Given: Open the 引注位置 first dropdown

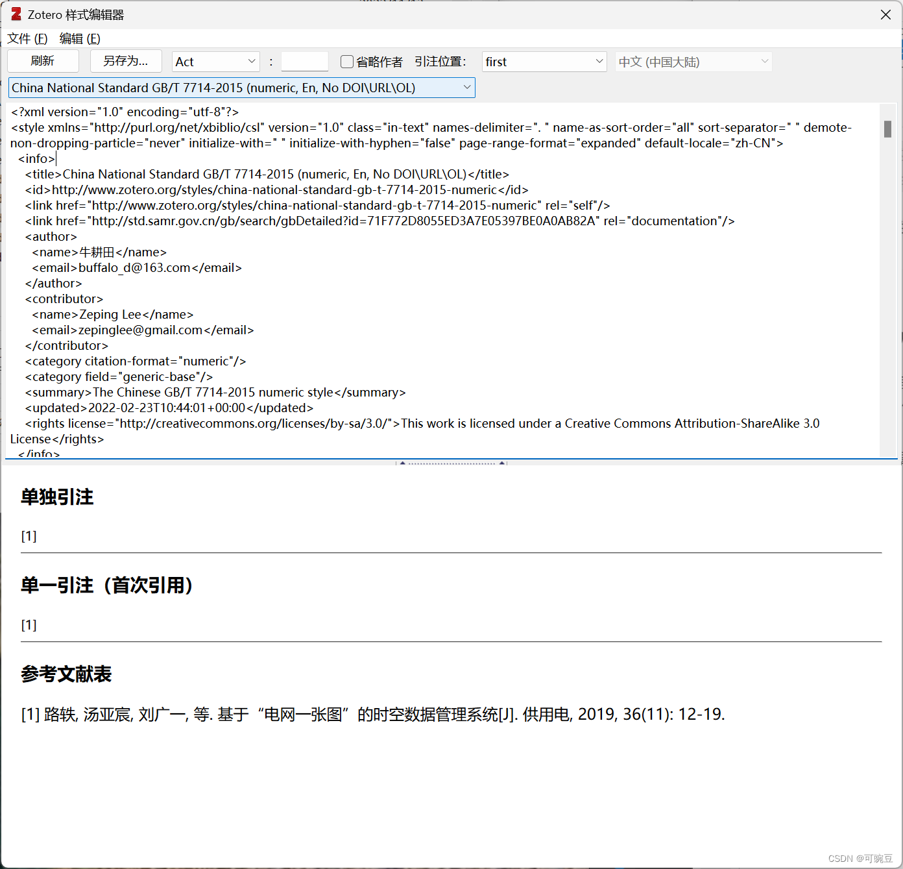Looking at the screenshot, I should click(x=544, y=62).
